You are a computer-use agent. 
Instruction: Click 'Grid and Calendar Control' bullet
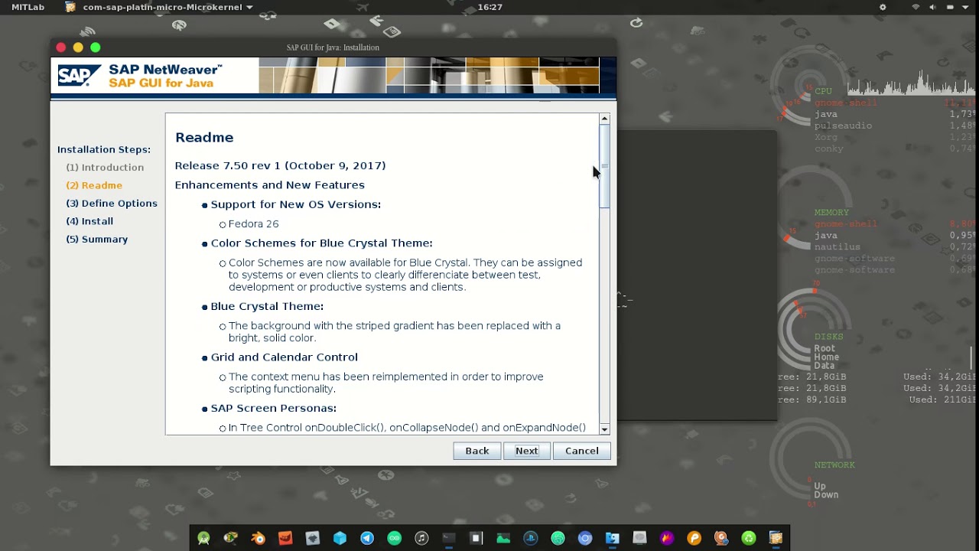click(x=284, y=357)
